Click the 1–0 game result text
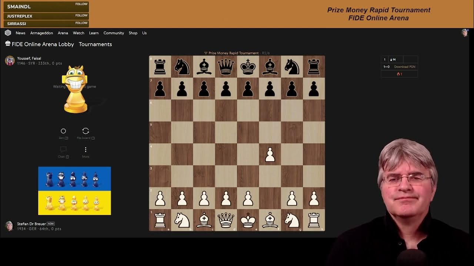 (x=386, y=67)
